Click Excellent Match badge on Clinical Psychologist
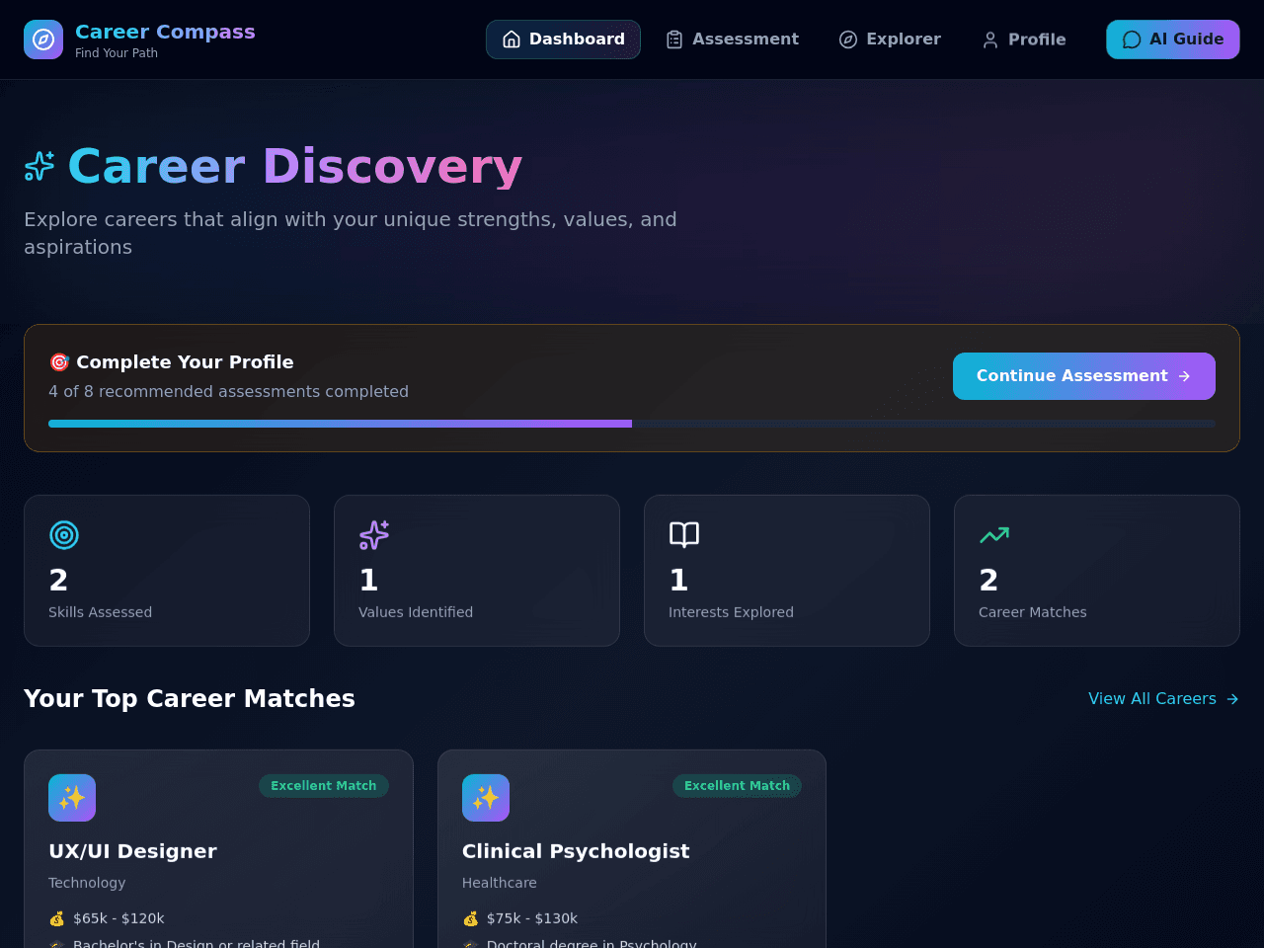This screenshot has height=948, width=1264. (x=738, y=786)
